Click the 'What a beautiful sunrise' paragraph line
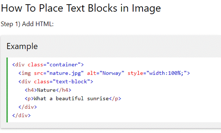The height and width of the screenshot is (133, 221). (x=73, y=99)
